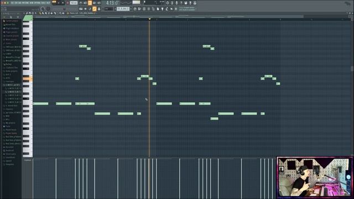The width and height of the screenshot is (354, 199).
Task: Open the VIEW menu
Action: (32, 3)
